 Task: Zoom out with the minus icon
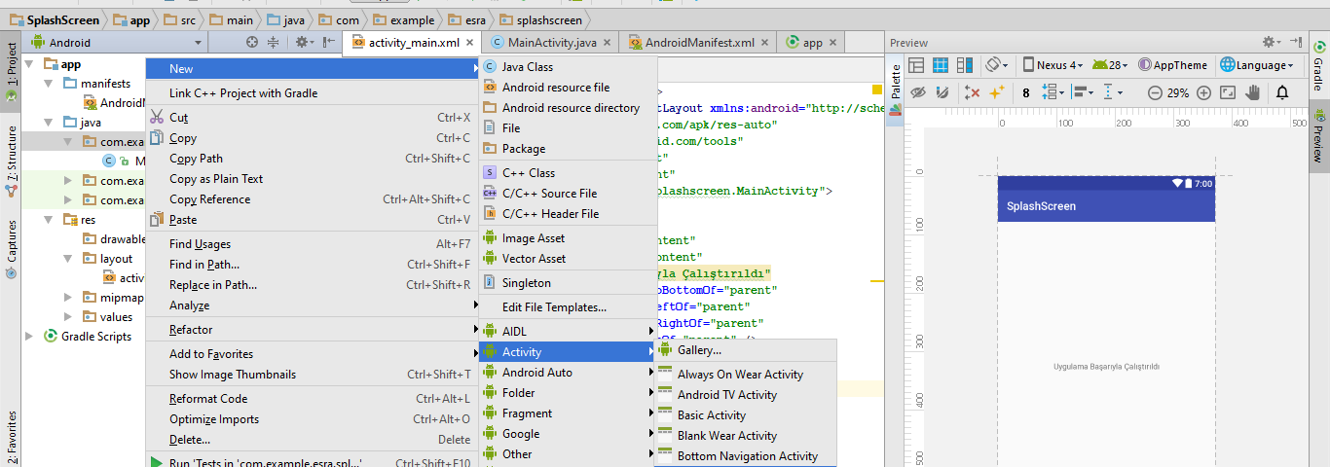pyautogui.click(x=1155, y=92)
